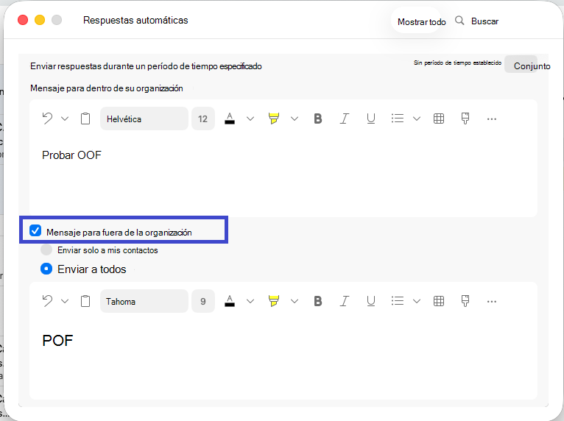Uncheck Mensaje para fuera de la organización
The height and width of the screenshot is (421, 564).
(35, 230)
